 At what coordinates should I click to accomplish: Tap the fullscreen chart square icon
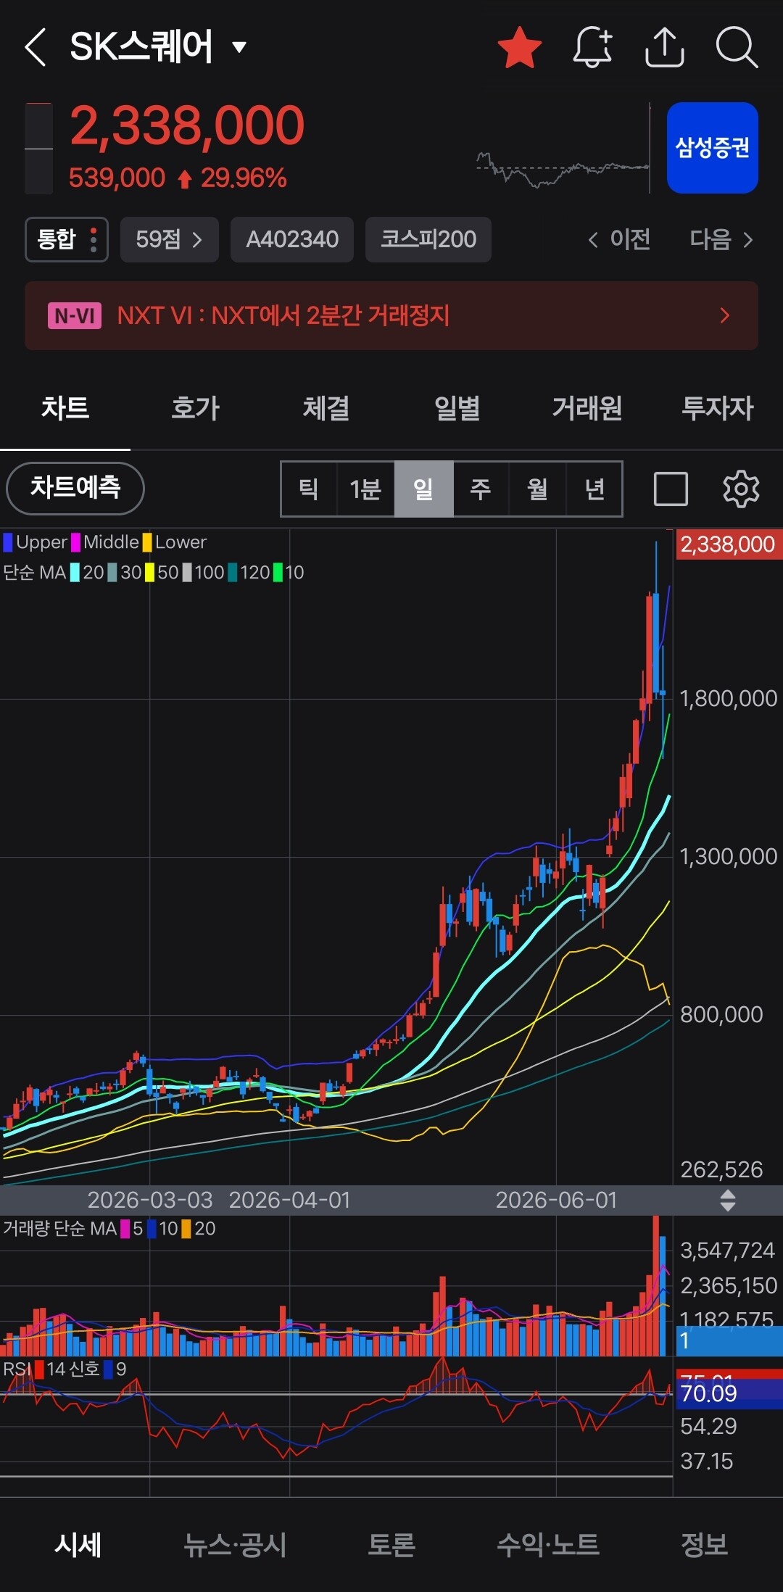pyautogui.click(x=671, y=489)
